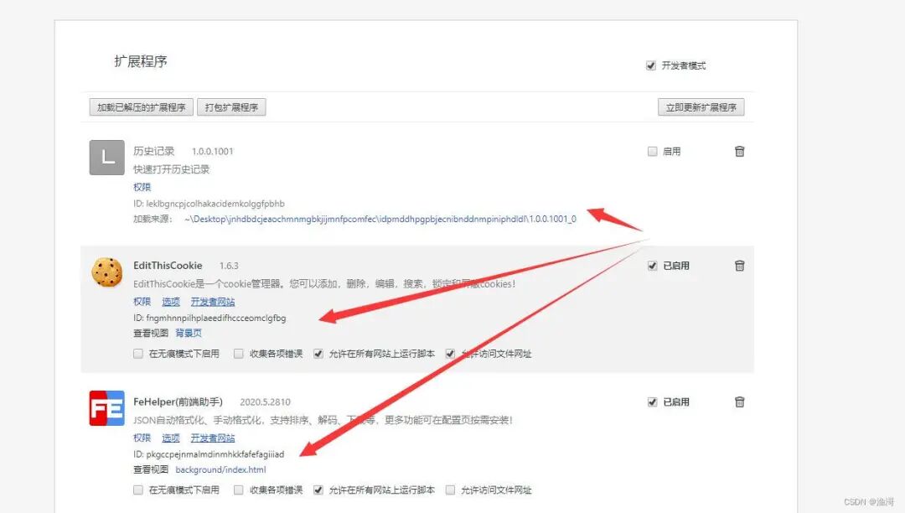The width and height of the screenshot is (905, 513).
Task: Check 收集各项错误 for FeHelper
Action: pos(238,490)
